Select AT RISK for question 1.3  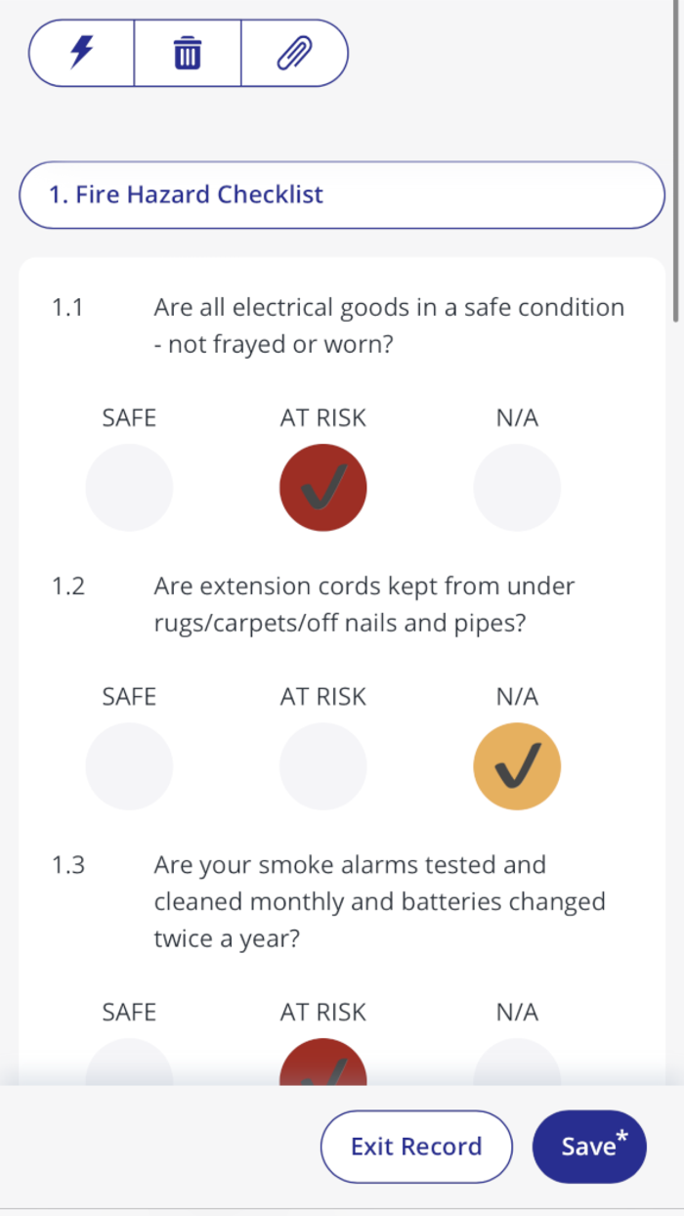tap(322, 1065)
